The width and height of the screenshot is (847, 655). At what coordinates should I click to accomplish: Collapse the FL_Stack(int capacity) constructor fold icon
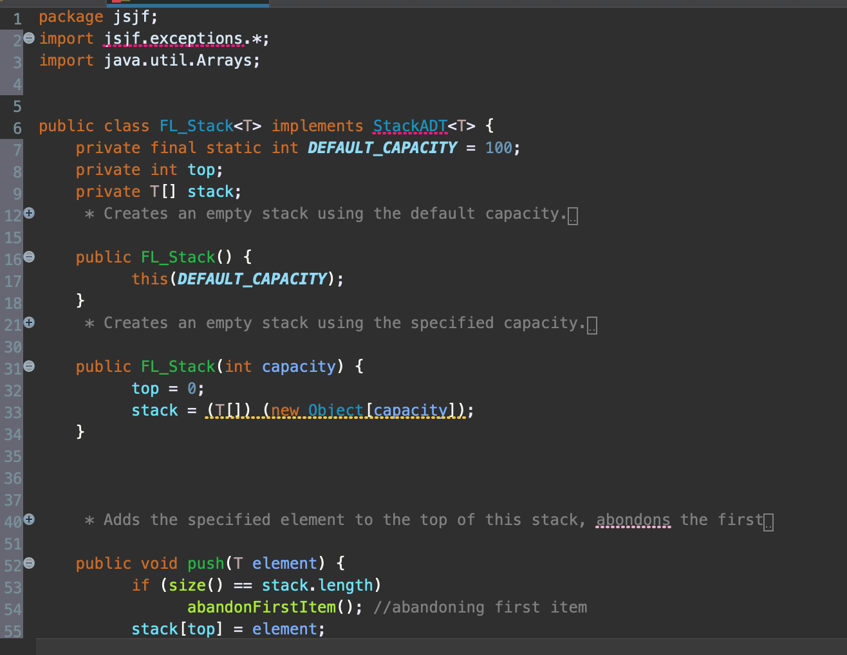[28, 365]
